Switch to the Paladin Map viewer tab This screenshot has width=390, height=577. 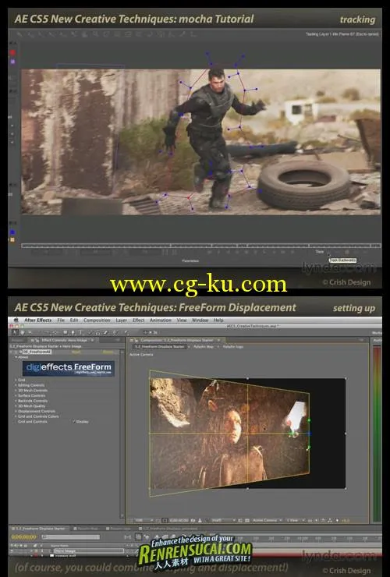pos(204,347)
